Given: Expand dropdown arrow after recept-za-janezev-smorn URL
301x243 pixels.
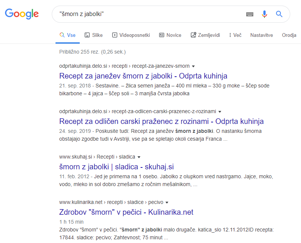Looking at the screenshot, I should point(193,66).
